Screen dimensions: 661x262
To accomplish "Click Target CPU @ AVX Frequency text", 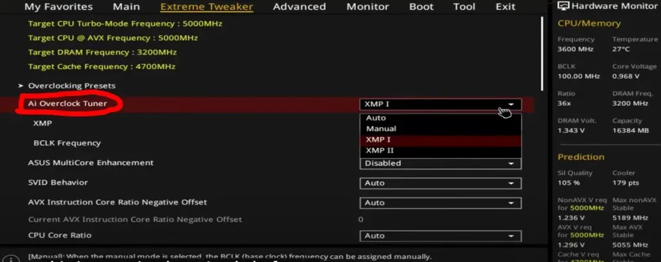I will click(x=113, y=38).
